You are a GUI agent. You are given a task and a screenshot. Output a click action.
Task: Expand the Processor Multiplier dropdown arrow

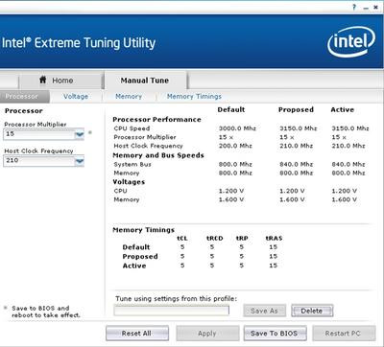(x=79, y=134)
